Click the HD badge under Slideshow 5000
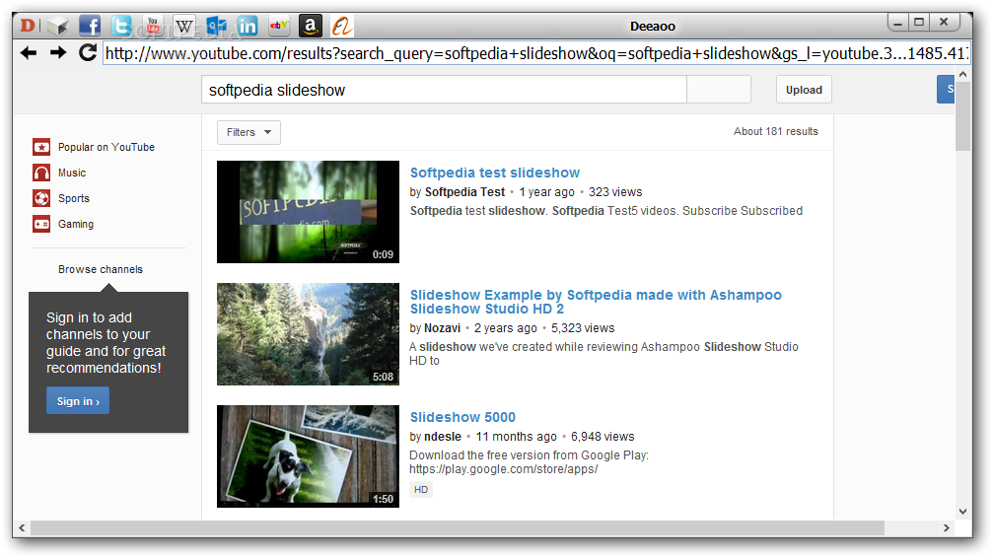993x558 pixels. click(421, 490)
